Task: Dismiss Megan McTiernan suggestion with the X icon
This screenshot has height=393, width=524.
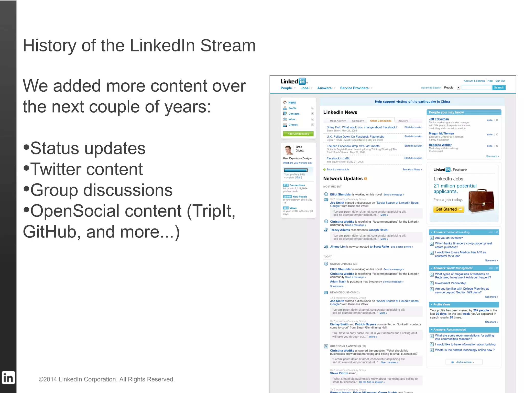Action: coord(497,134)
